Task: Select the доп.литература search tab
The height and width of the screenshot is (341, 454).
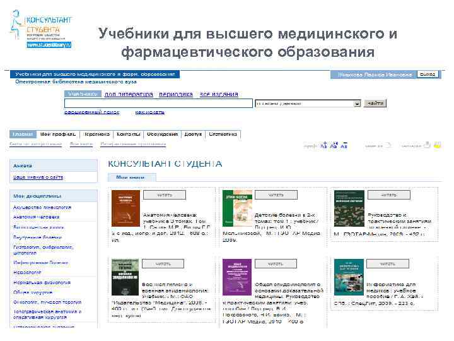Action: point(129,94)
